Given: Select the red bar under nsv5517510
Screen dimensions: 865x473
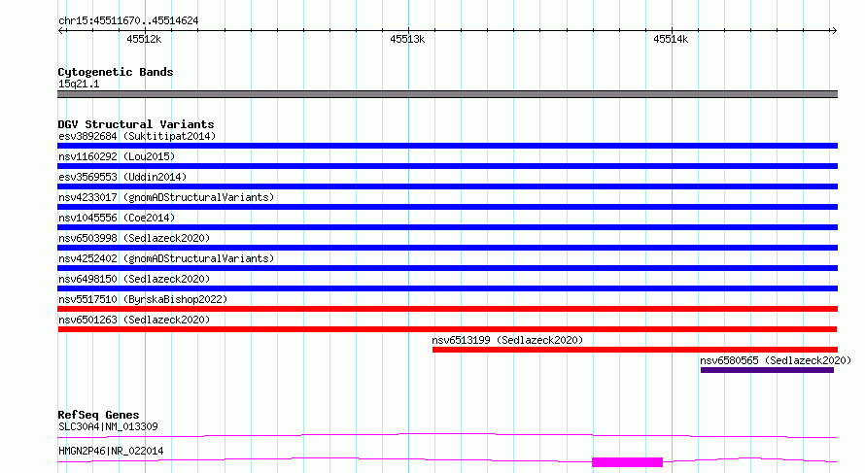Looking at the screenshot, I should coord(447,309).
